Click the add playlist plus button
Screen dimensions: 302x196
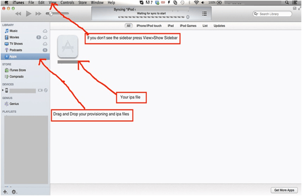coord(5,192)
